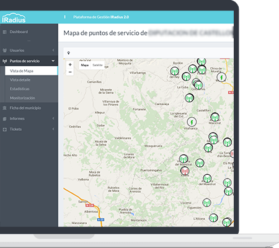The image size is (279, 248).
Task: Expand the Informes chevron
Action: click(x=53, y=118)
